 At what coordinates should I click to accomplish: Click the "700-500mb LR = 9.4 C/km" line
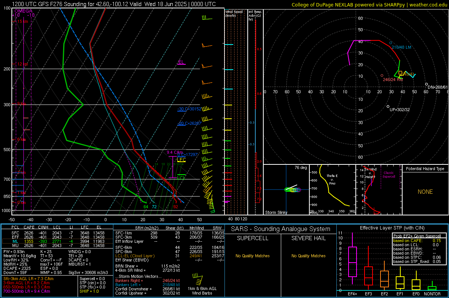[27, 291]
